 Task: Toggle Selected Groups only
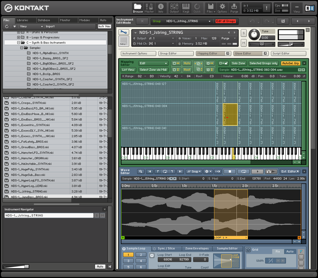[264, 63]
